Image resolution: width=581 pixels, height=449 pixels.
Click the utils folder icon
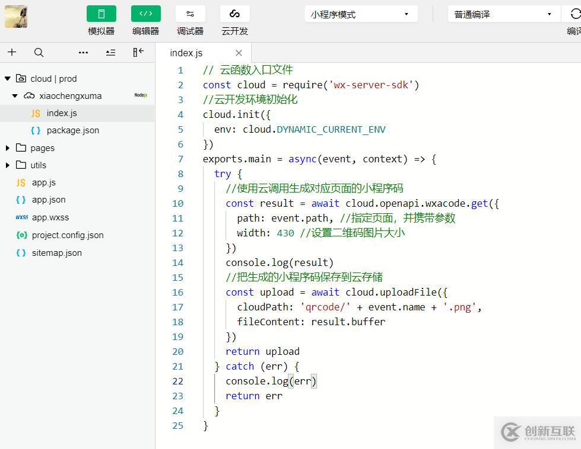pyautogui.click(x=21, y=165)
